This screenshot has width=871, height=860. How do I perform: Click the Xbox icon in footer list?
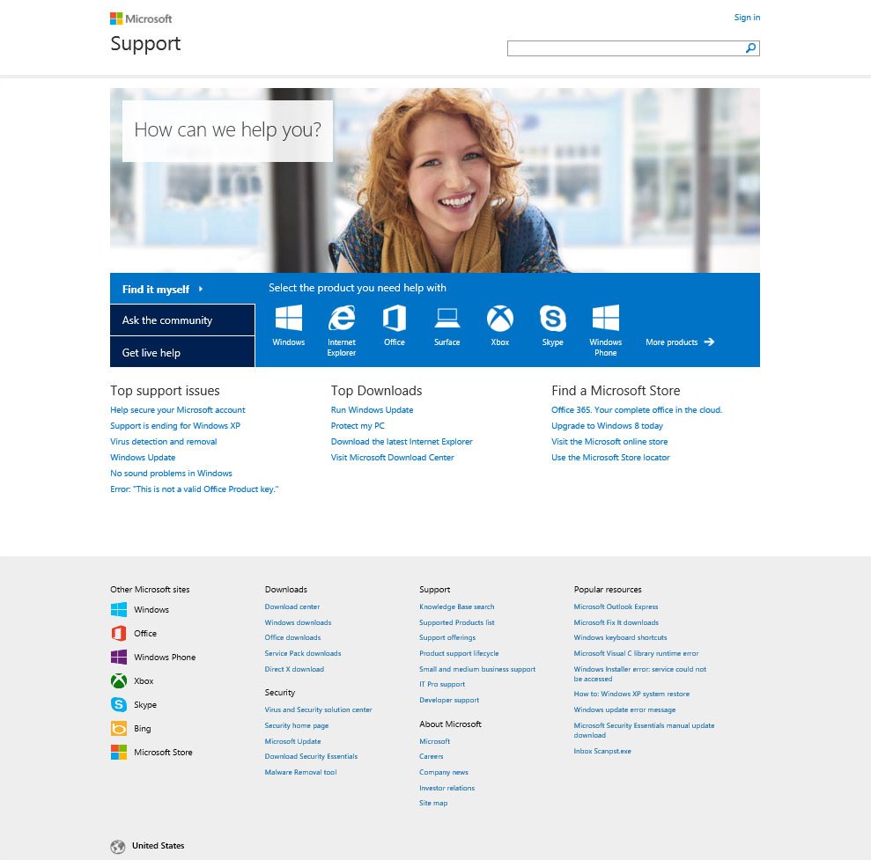(119, 680)
